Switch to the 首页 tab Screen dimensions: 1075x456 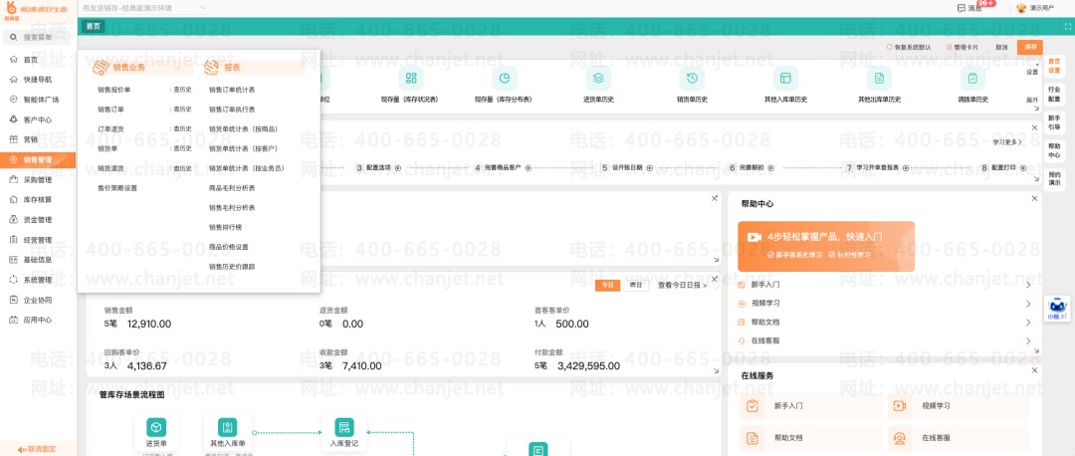point(94,26)
